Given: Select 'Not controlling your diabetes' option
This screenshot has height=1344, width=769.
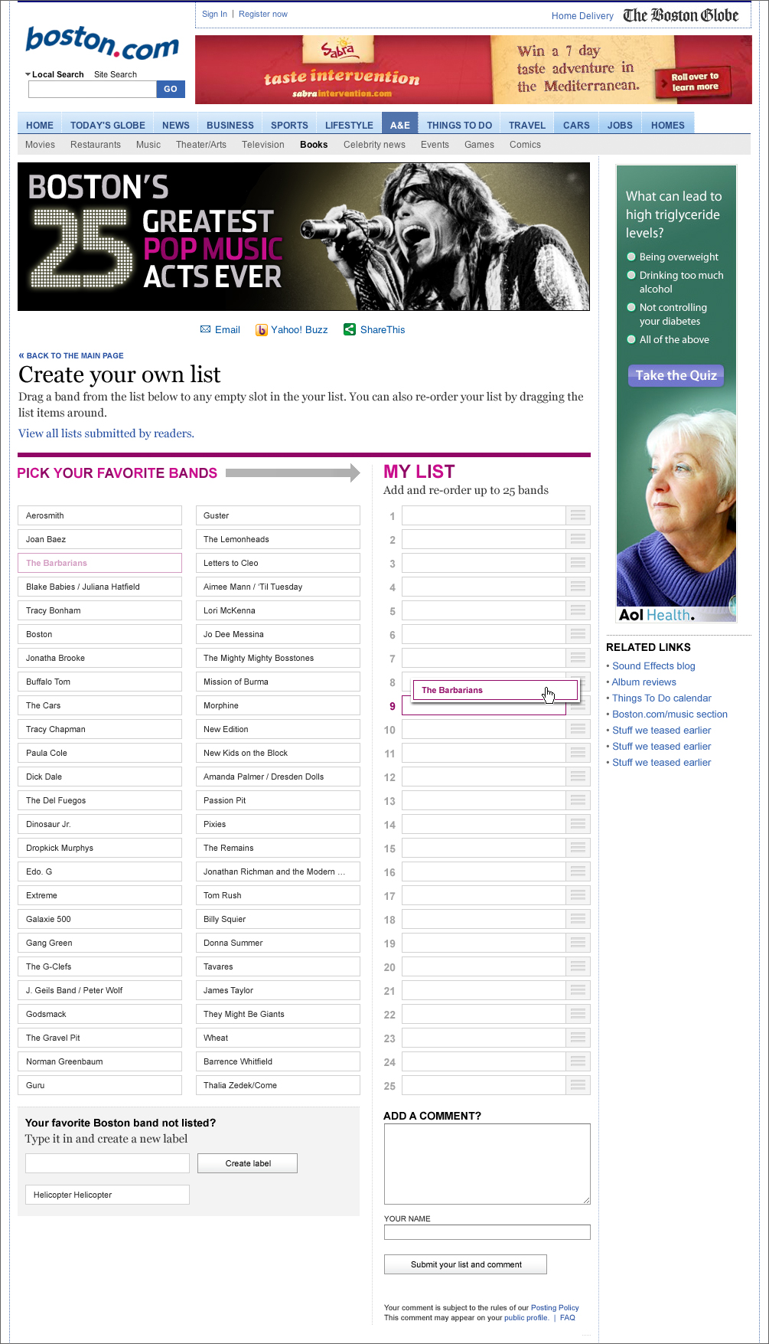Looking at the screenshot, I should click(x=631, y=307).
